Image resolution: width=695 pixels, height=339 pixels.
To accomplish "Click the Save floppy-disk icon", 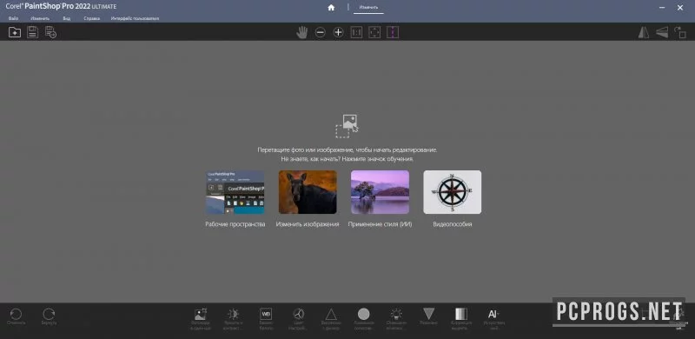I will coord(33,32).
